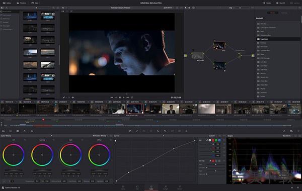The width and height of the screenshot is (302, 191).
Task: Select the Color Space Transform effect
Action: point(278,28)
